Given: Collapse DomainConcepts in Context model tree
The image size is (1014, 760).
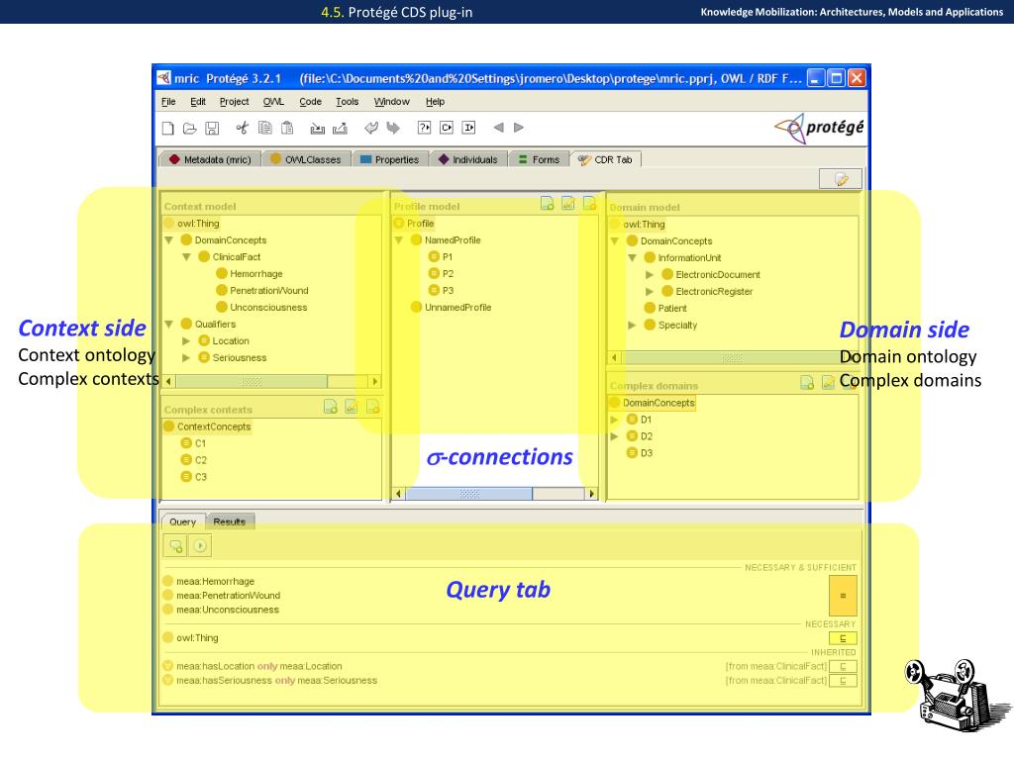Looking at the screenshot, I should pos(168,240).
